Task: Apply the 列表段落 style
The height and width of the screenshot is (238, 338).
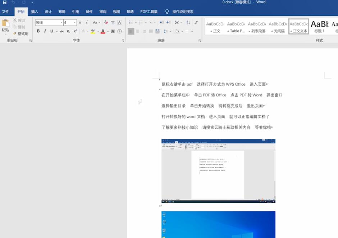Action: 257,27
